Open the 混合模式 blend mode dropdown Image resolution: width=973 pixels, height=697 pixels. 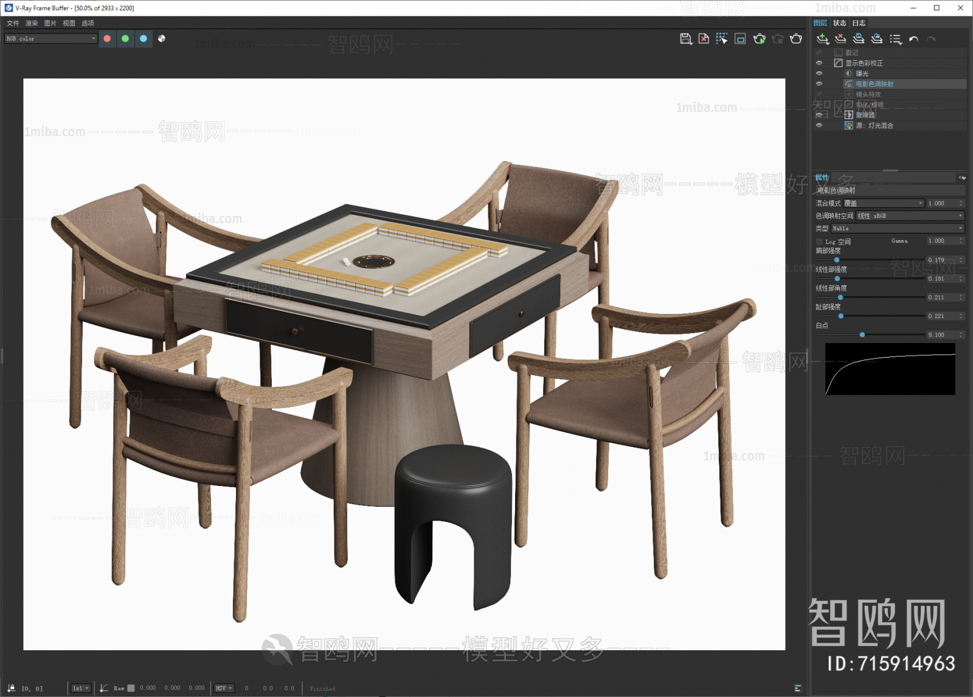tap(884, 203)
